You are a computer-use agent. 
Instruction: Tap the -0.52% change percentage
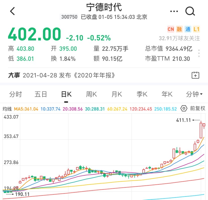(x=99, y=38)
